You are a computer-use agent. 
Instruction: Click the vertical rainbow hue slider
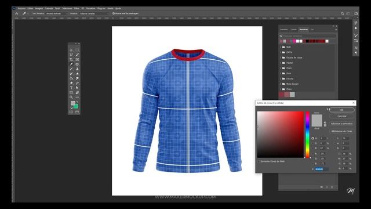click(x=307, y=134)
